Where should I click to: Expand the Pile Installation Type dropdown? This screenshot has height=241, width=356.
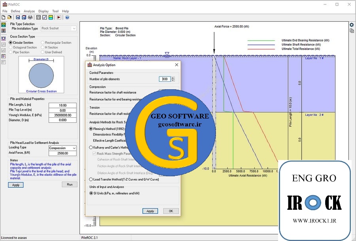point(74,28)
